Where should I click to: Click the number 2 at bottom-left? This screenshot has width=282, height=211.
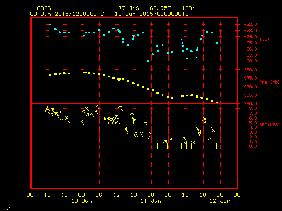[8, 208]
